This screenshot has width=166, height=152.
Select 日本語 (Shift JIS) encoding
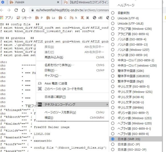click(x=136, y=139)
